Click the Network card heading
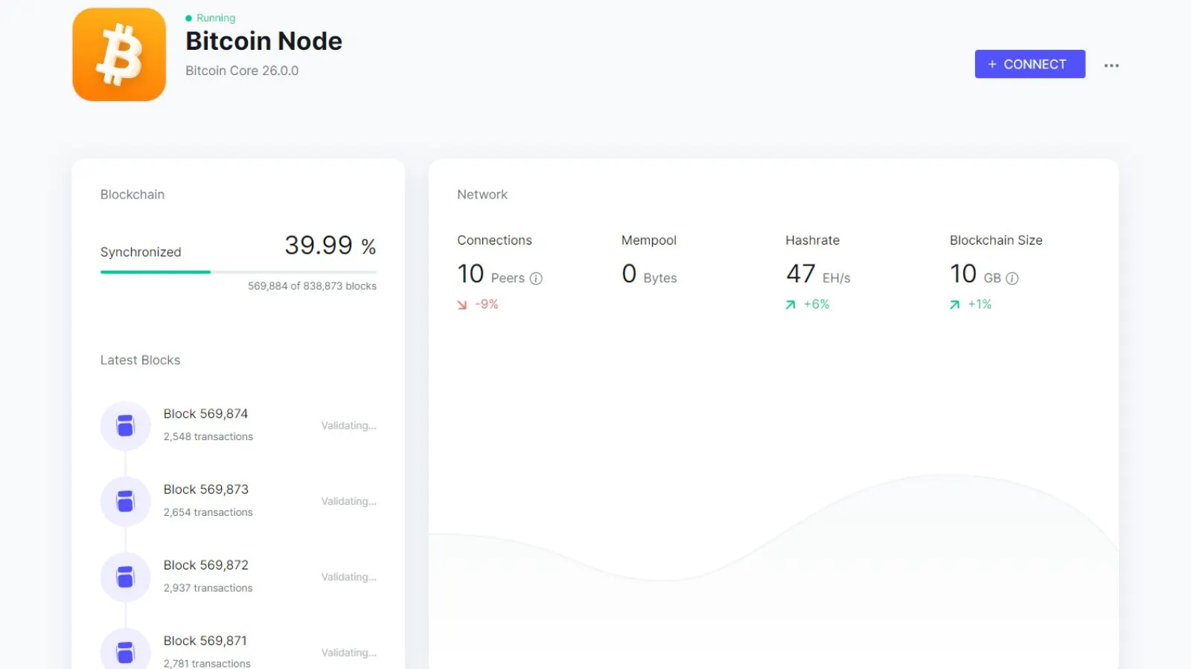This screenshot has height=669, width=1191. click(482, 195)
